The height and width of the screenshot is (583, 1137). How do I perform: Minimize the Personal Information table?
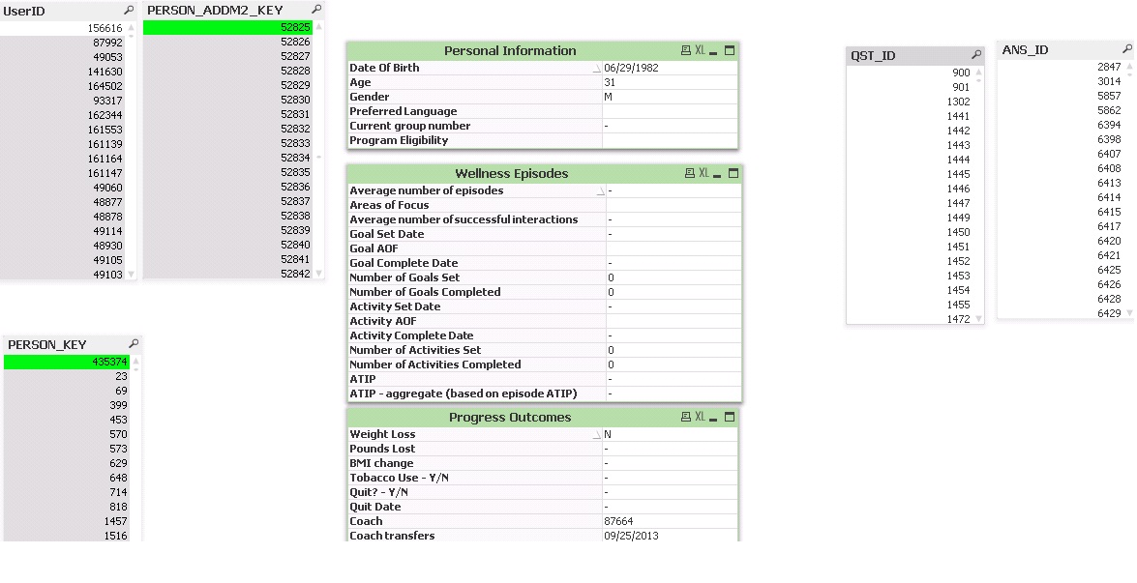point(713,51)
